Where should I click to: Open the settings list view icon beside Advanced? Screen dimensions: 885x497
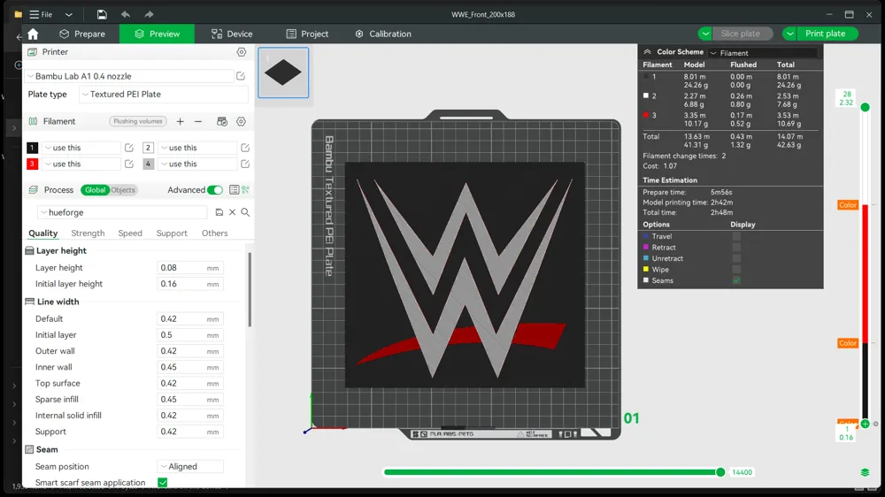click(x=234, y=190)
